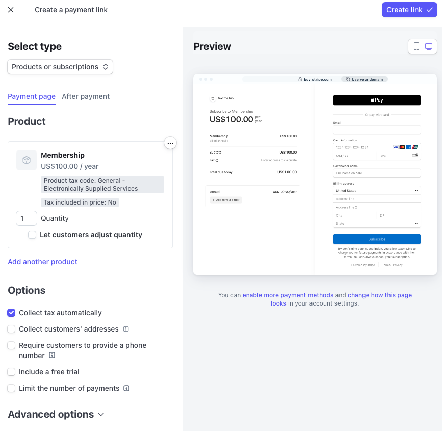The width and height of the screenshot is (442, 431).
Task: Show info about collecting customers' addresses
Action: click(x=126, y=329)
